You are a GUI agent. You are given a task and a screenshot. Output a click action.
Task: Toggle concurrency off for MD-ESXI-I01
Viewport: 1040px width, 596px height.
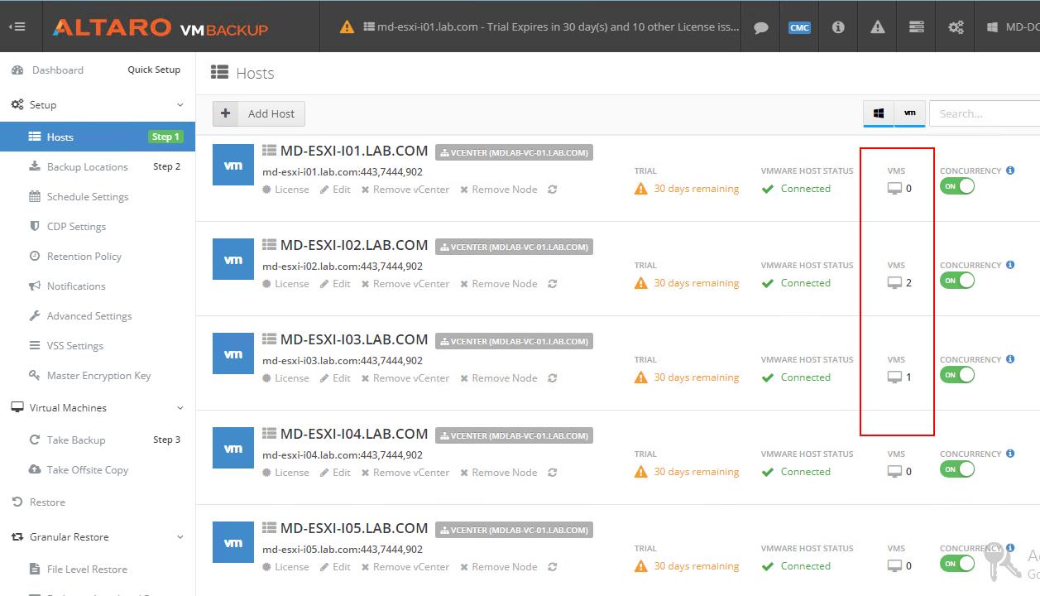pos(957,186)
